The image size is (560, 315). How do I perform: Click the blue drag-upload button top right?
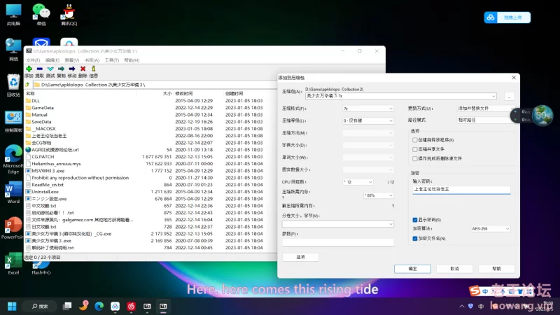point(507,17)
